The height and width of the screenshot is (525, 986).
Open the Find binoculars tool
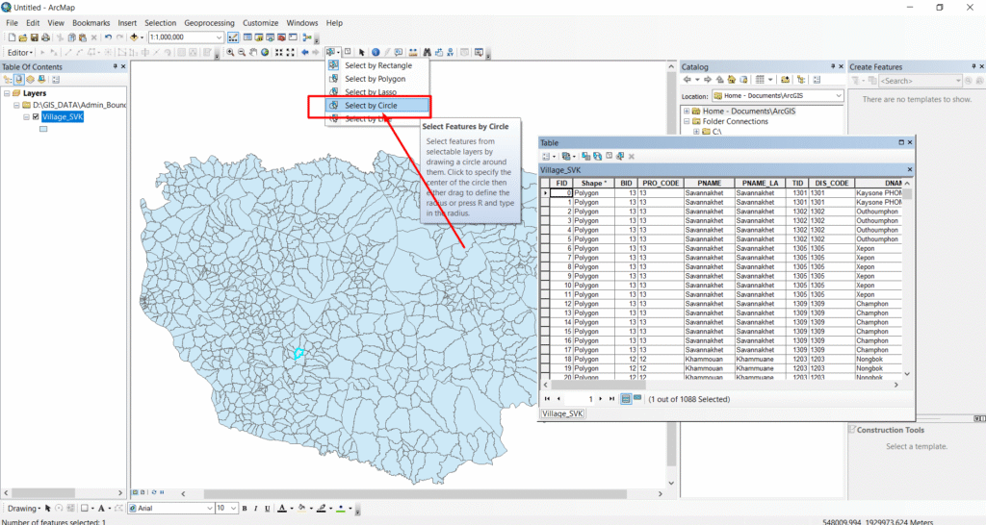[x=427, y=53]
